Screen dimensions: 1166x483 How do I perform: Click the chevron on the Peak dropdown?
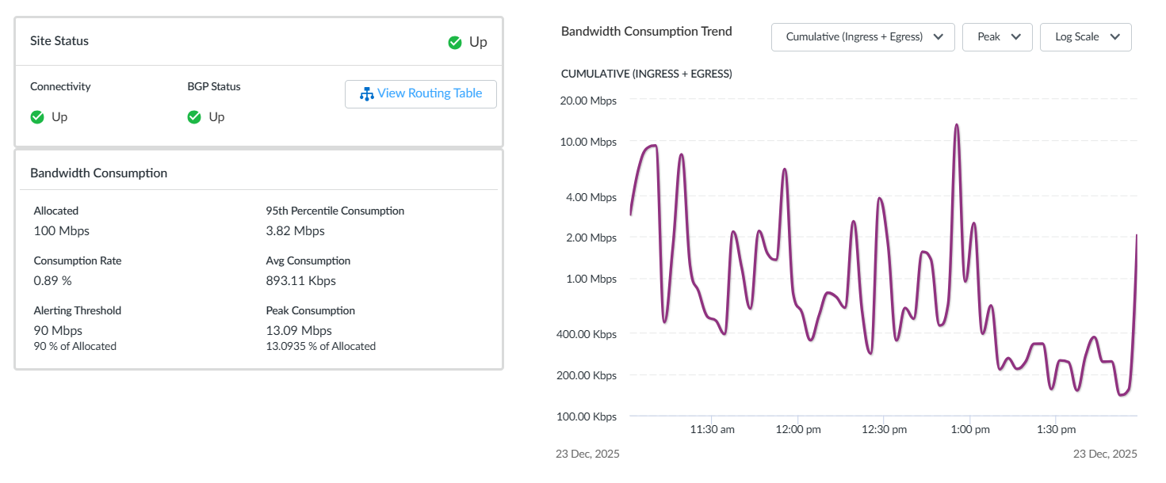[x=1015, y=37]
